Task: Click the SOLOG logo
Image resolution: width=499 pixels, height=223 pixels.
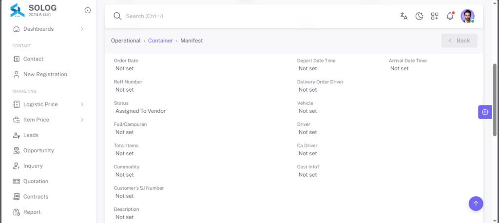Action: point(17,10)
